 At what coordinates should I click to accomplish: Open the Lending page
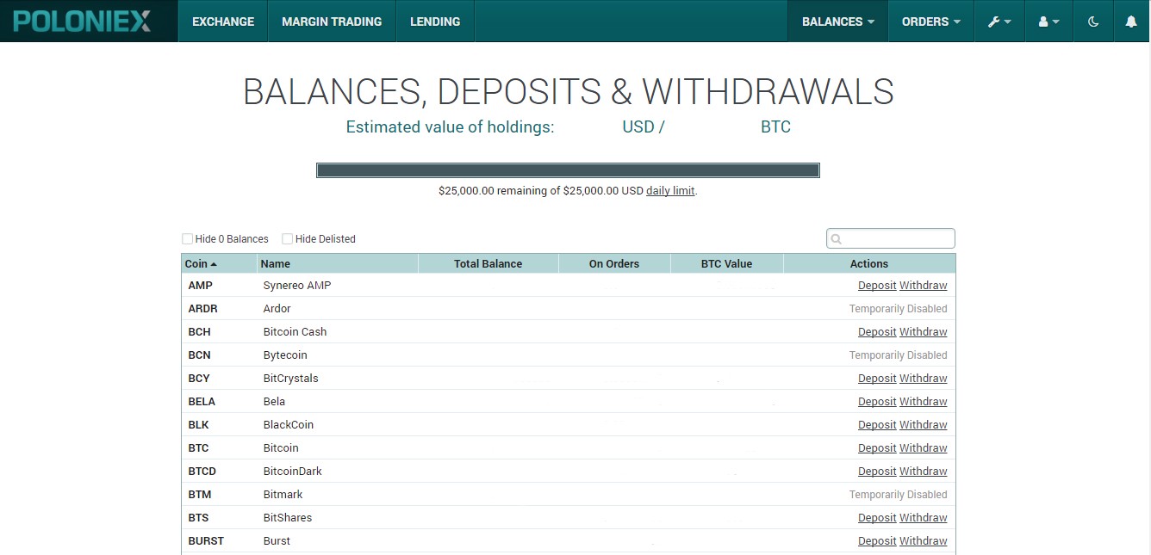point(435,22)
